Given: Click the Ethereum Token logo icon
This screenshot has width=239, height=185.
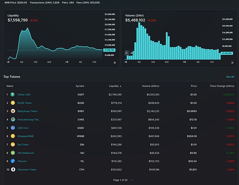Looking at the screenshot, I should point(13,169).
